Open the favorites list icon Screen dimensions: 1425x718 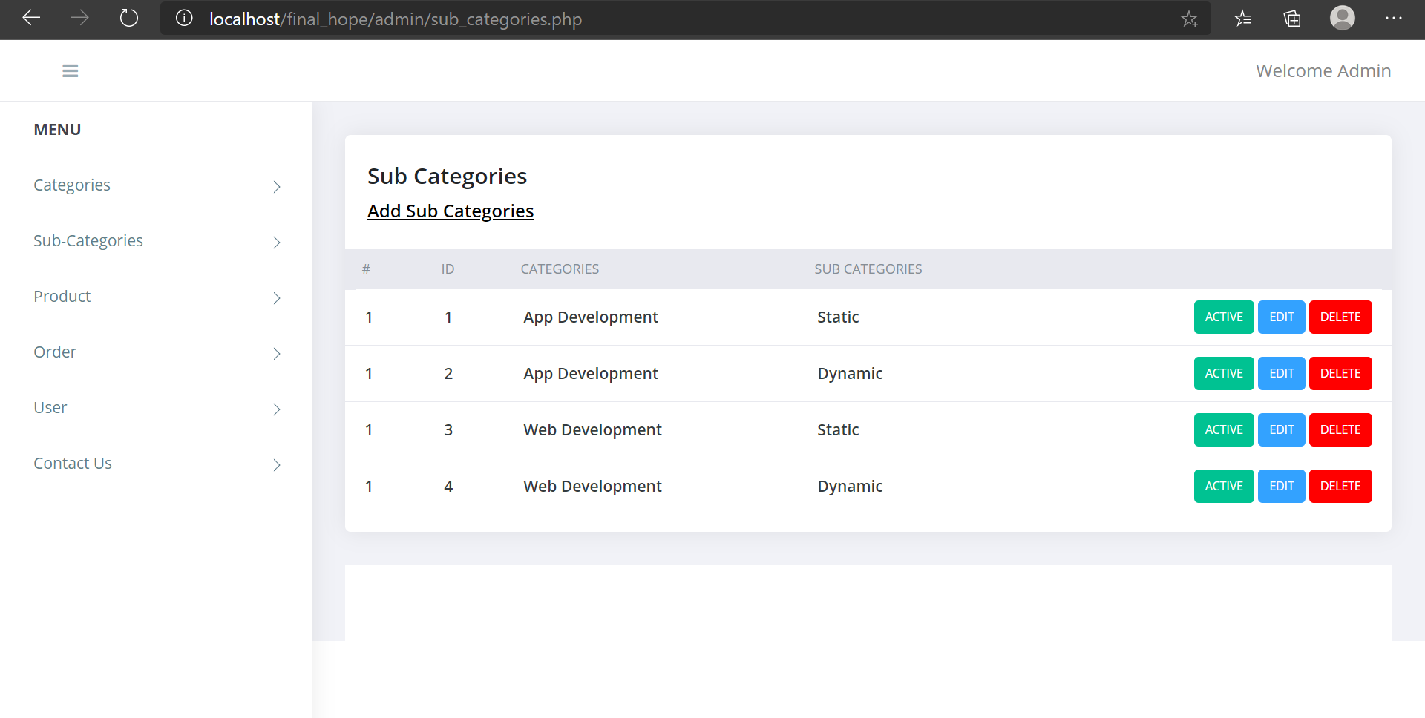click(1243, 19)
